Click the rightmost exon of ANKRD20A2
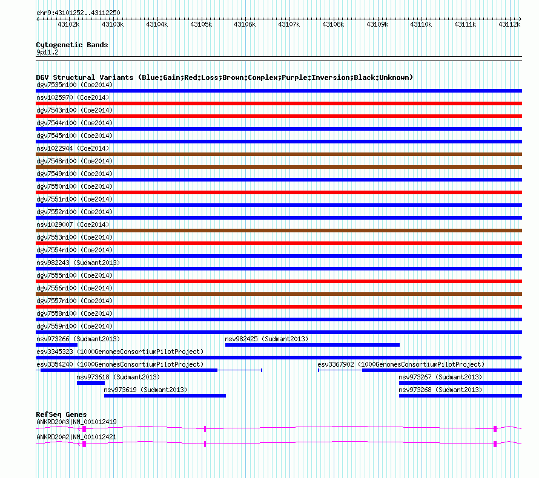Image resolution: width=539 pixels, height=478 pixels. click(x=495, y=444)
